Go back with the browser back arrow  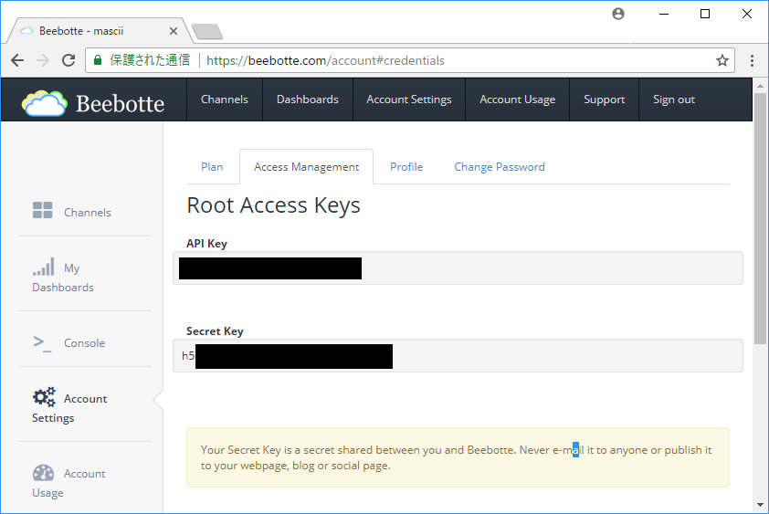(x=17, y=60)
